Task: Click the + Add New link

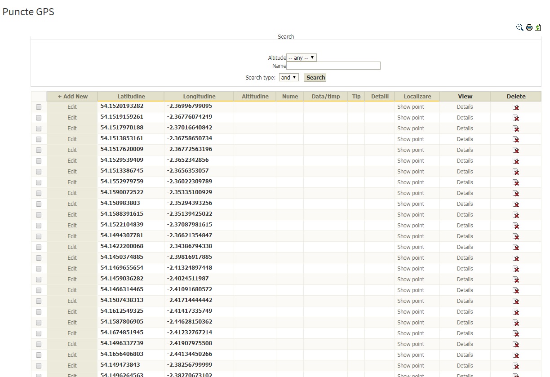Action: pos(72,96)
